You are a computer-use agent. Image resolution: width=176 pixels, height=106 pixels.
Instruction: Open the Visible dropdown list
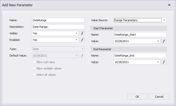pyautogui.click(x=76, y=33)
